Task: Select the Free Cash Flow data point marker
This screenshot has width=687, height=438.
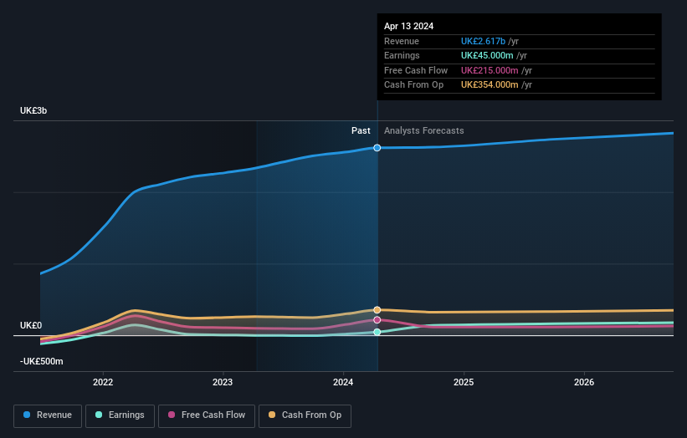Action: (x=377, y=320)
